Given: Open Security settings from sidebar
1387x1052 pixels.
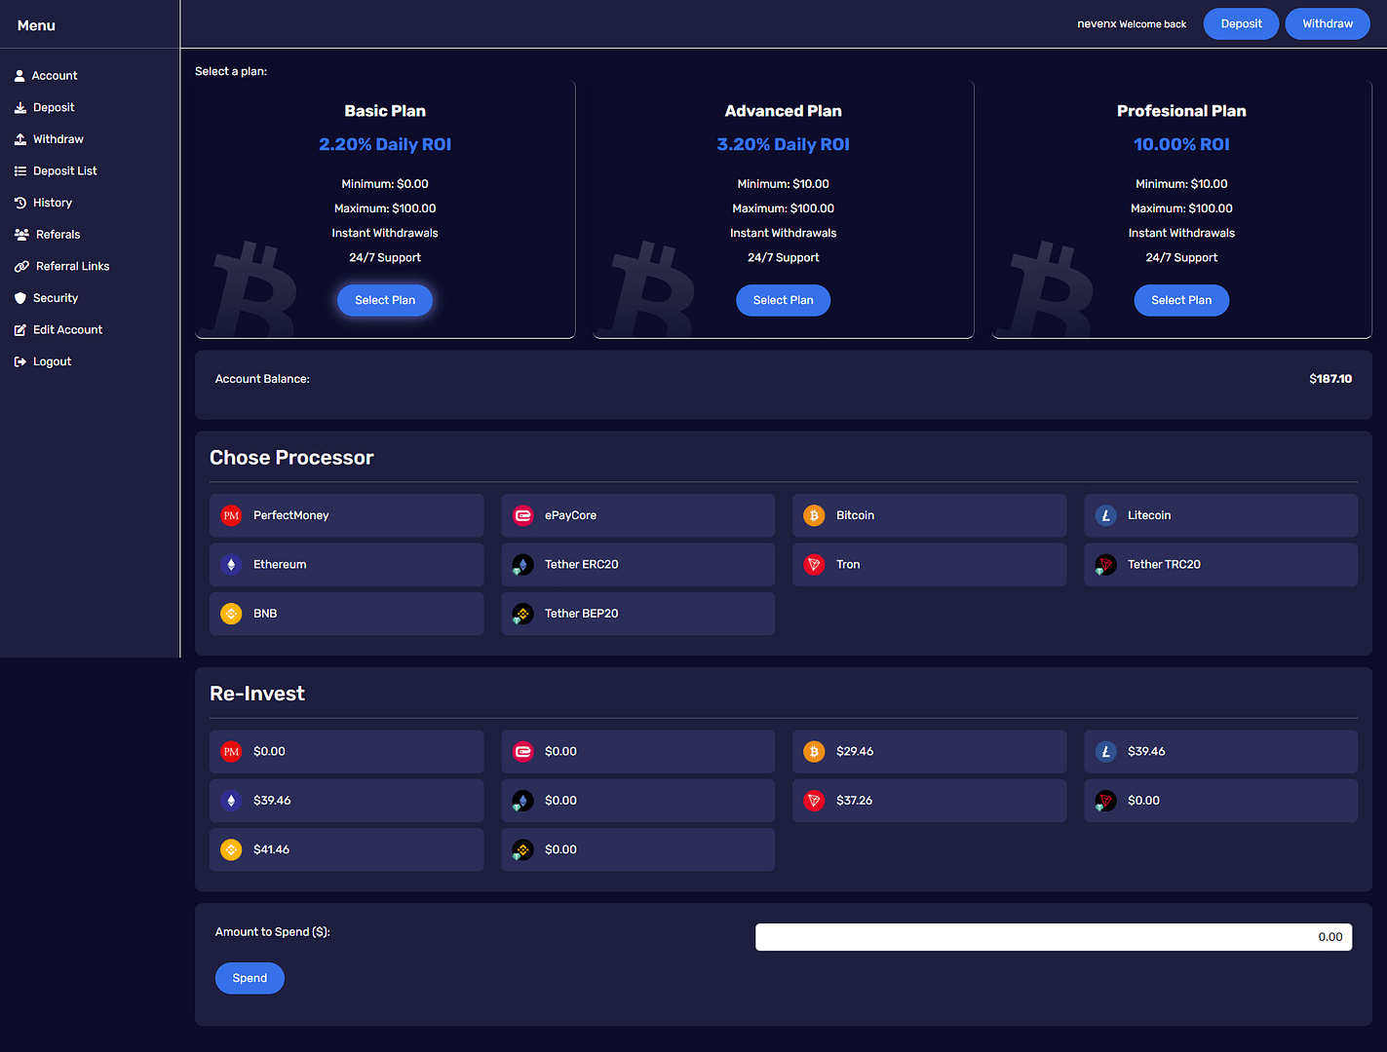Looking at the screenshot, I should pyautogui.click(x=56, y=298).
